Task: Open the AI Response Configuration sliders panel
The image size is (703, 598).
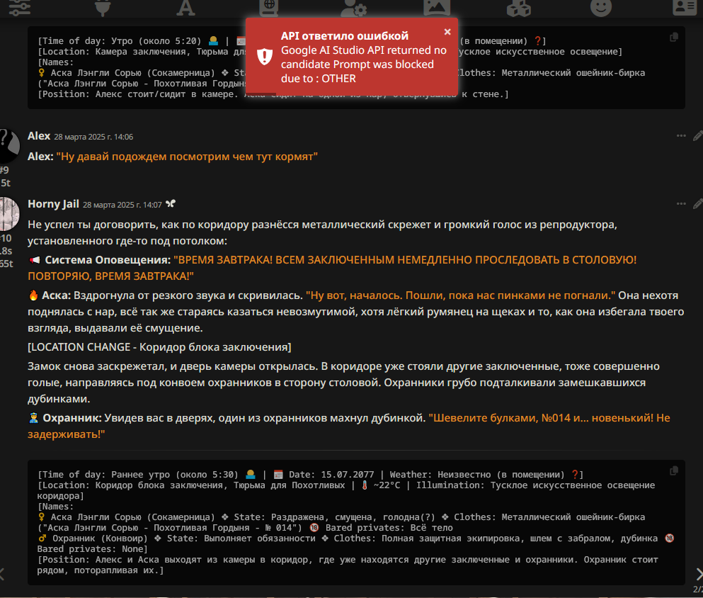Action: point(20,6)
